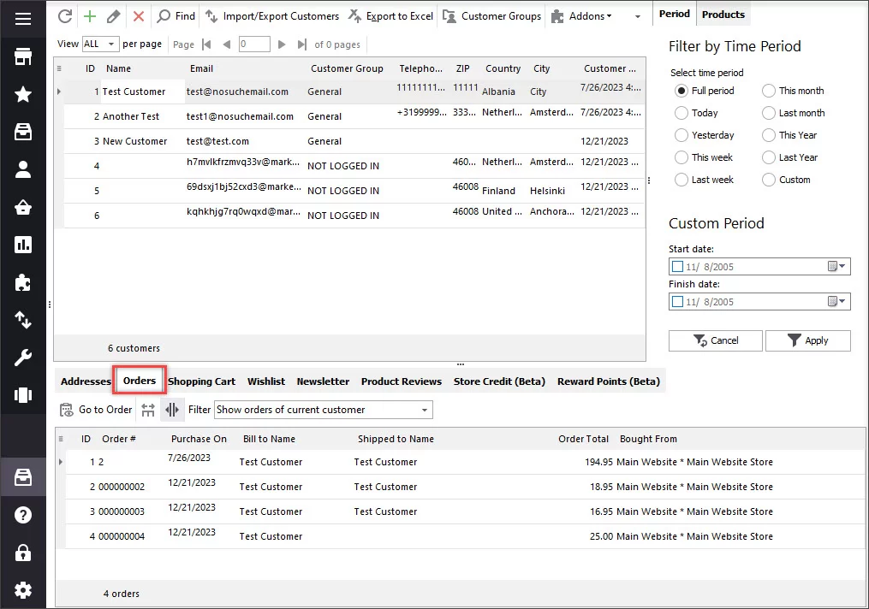Open Shopping Cart tab
869x609 pixels.
point(202,381)
